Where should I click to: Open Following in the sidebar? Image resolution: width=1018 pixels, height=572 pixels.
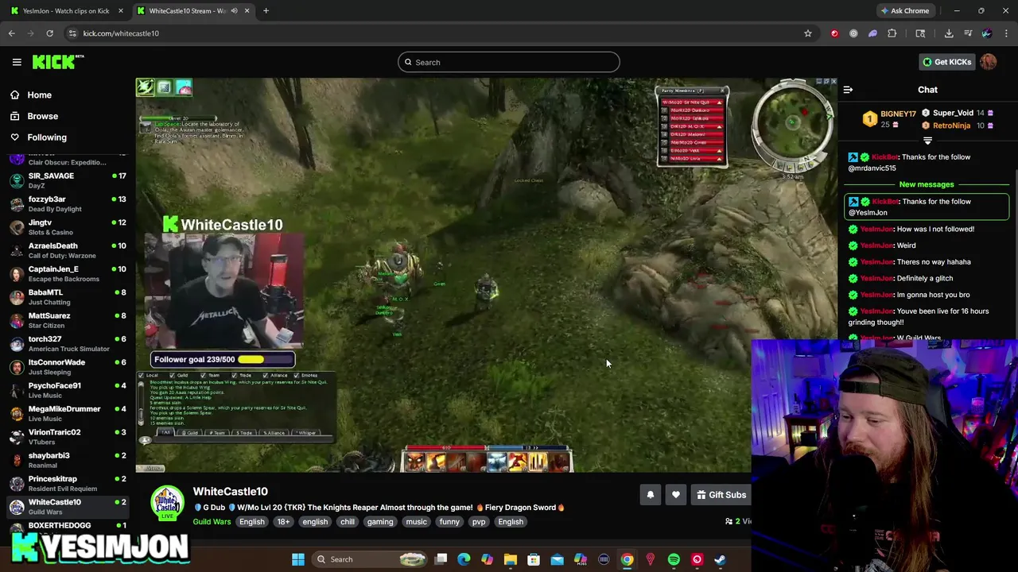(47, 137)
